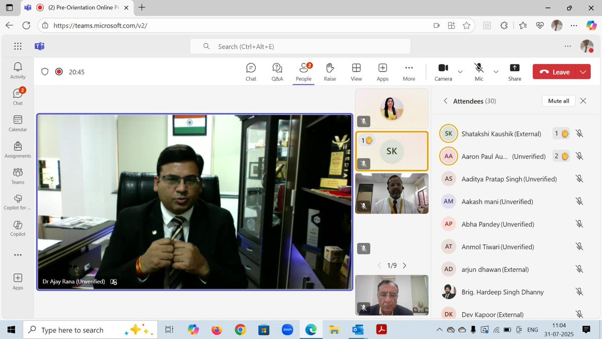Go to next participant gallery page

pos(404,266)
